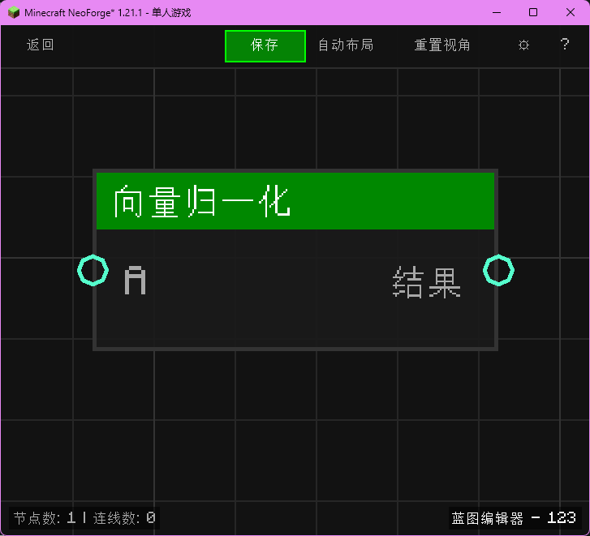Image resolution: width=590 pixels, height=536 pixels.
Task: Click 重置视角 to reset the view
Action: tap(442, 45)
